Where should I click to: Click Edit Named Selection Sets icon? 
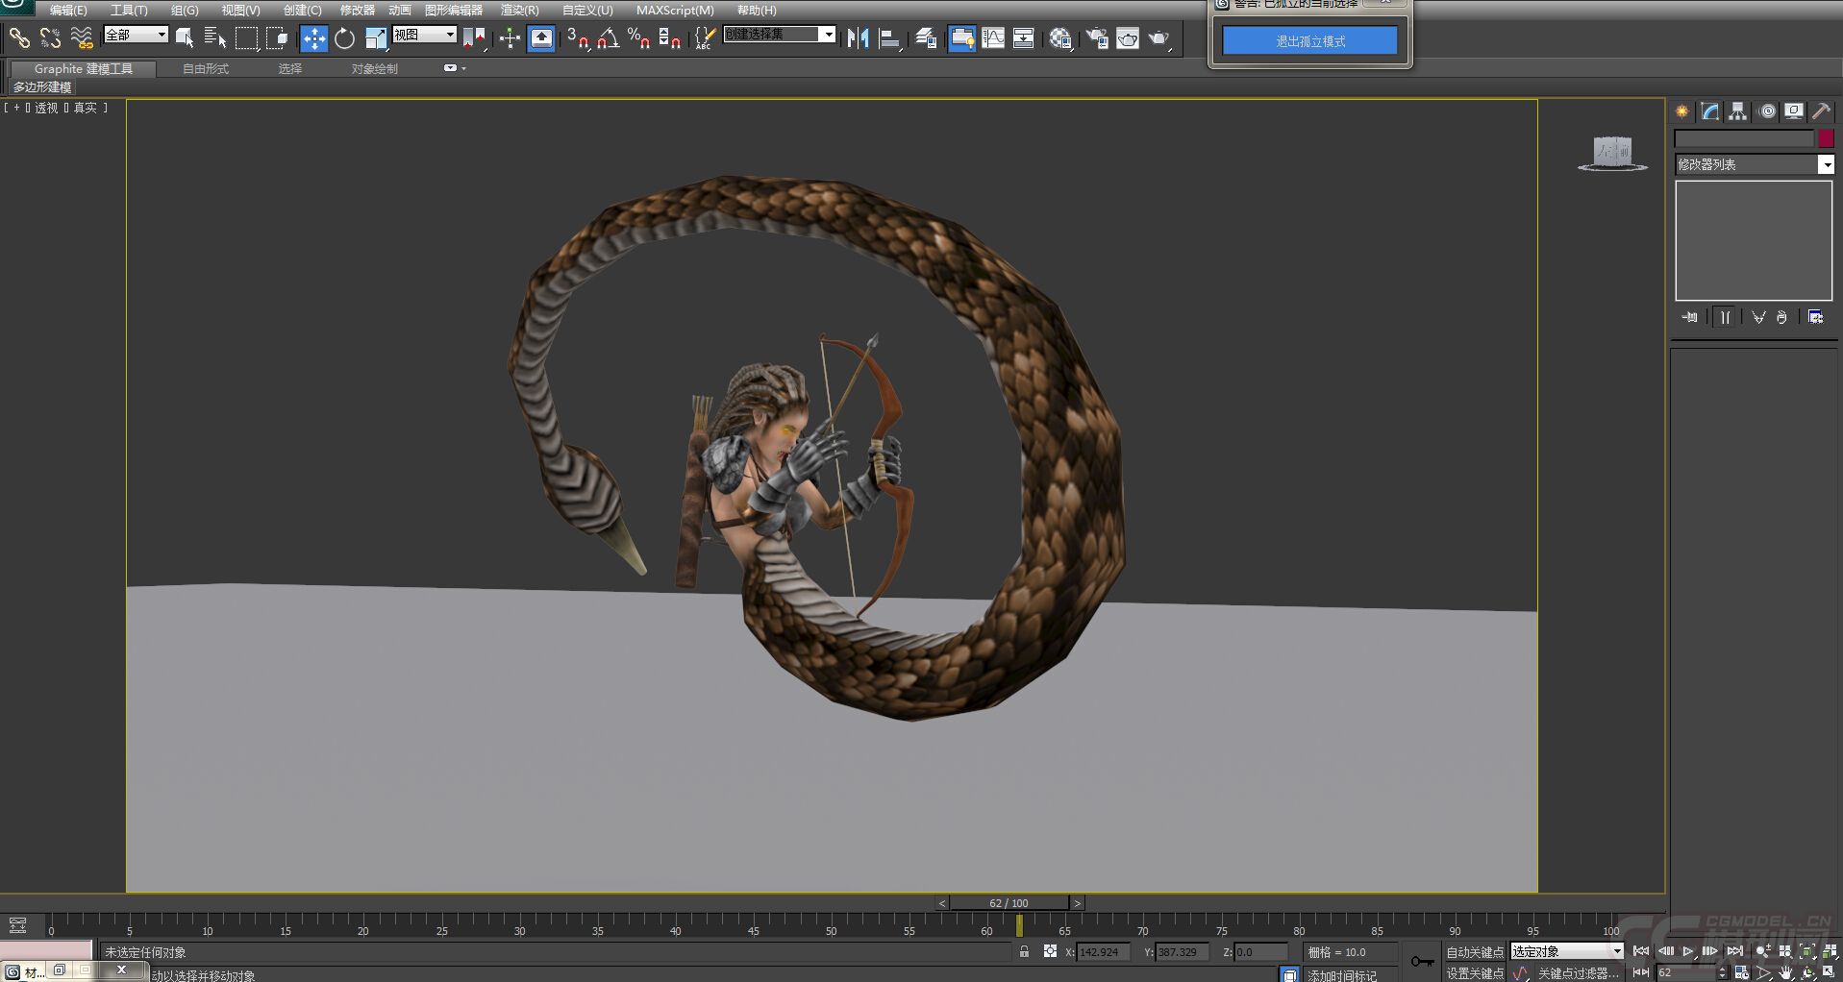(705, 38)
